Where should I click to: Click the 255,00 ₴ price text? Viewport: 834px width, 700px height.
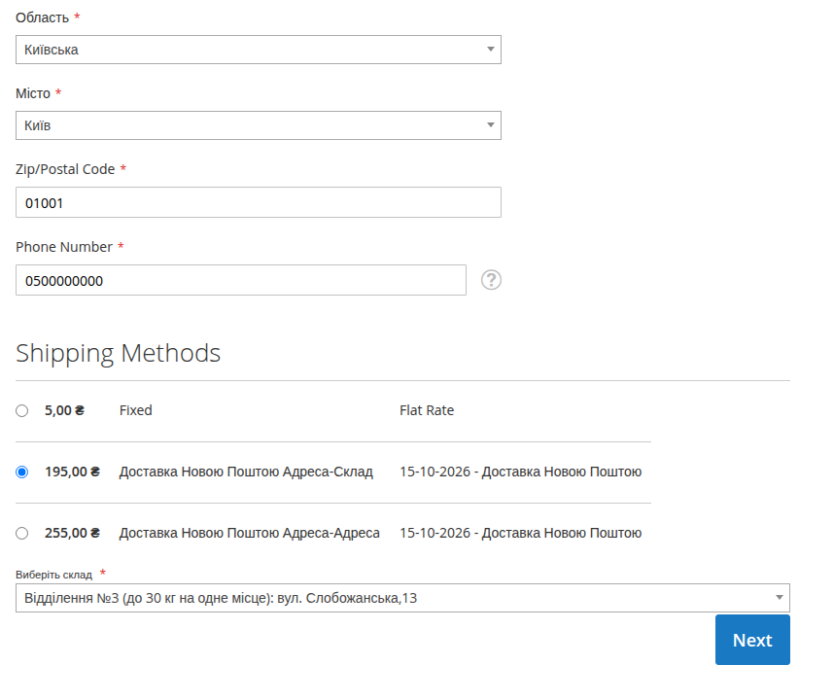(x=72, y=533)
